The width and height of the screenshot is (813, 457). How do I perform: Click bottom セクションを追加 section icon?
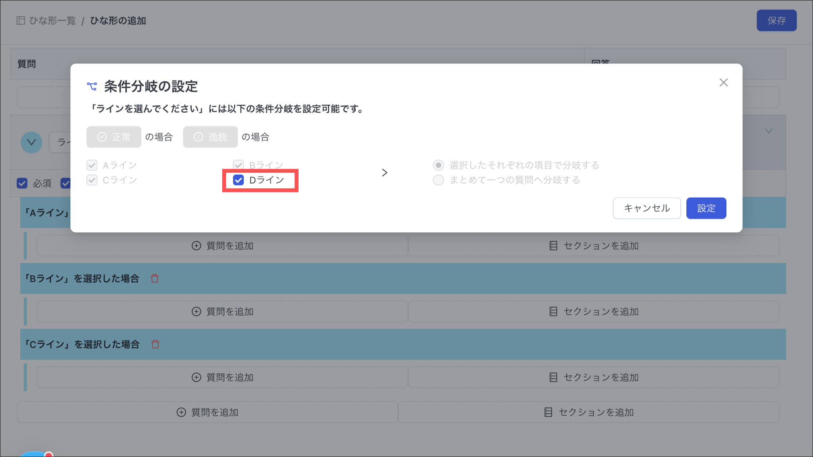(x=548, y=413)
